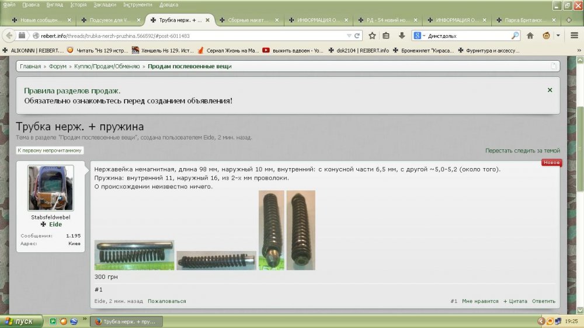Viewport: 584px width, 328px height.
Task: Go to Главная in breadcrumbs
Action: pos(30,67)
